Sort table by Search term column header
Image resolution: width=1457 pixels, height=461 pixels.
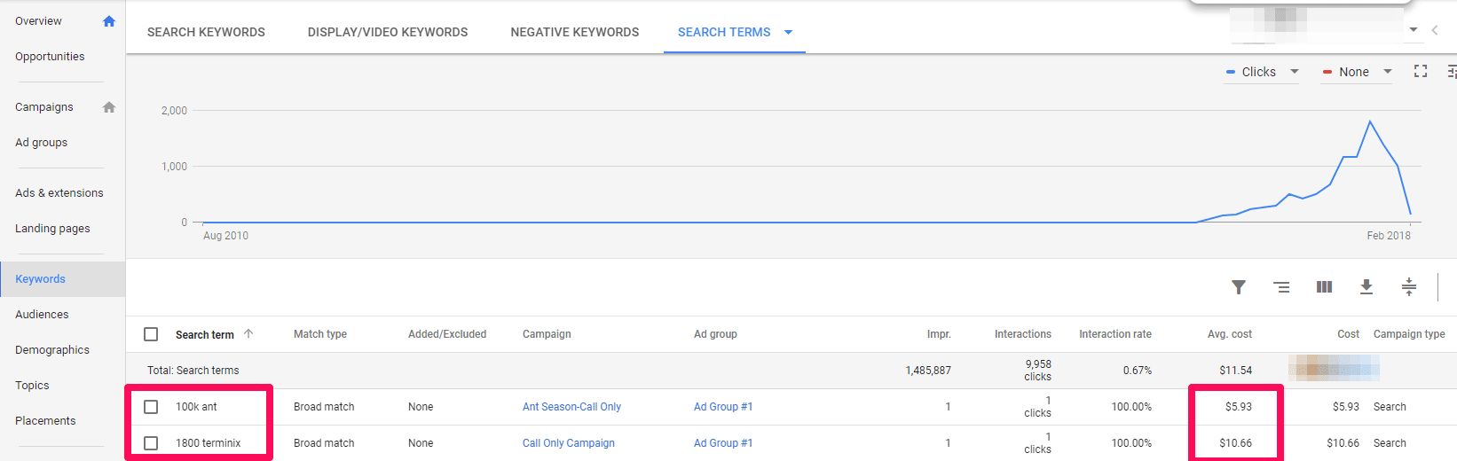pyautogui.click(x=205, y=334)
